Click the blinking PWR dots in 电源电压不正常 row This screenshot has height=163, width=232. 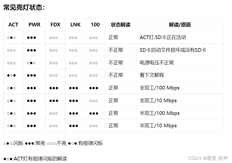31,63
